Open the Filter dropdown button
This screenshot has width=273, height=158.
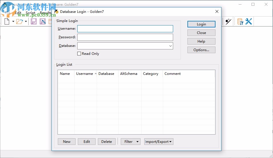coord(130,142)
